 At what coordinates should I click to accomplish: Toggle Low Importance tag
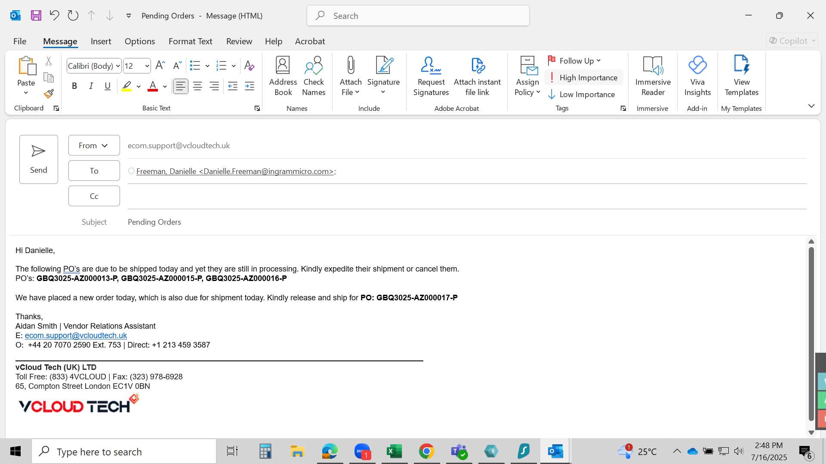click(581, 95)
